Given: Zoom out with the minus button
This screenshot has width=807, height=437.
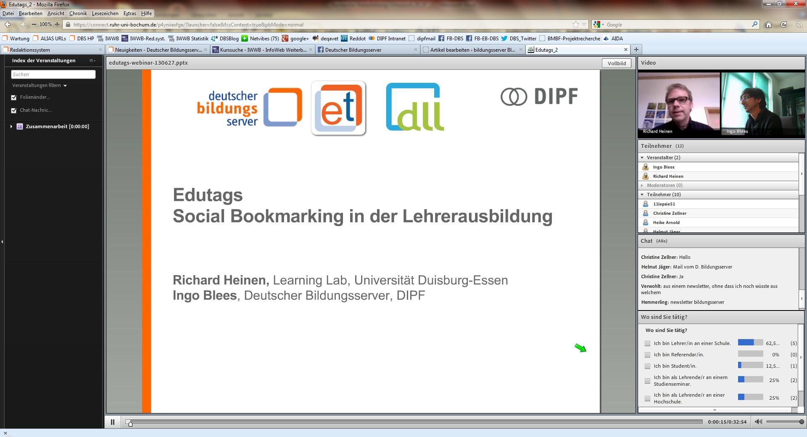Looking at the screenshot, I should [x=34, y=24].
